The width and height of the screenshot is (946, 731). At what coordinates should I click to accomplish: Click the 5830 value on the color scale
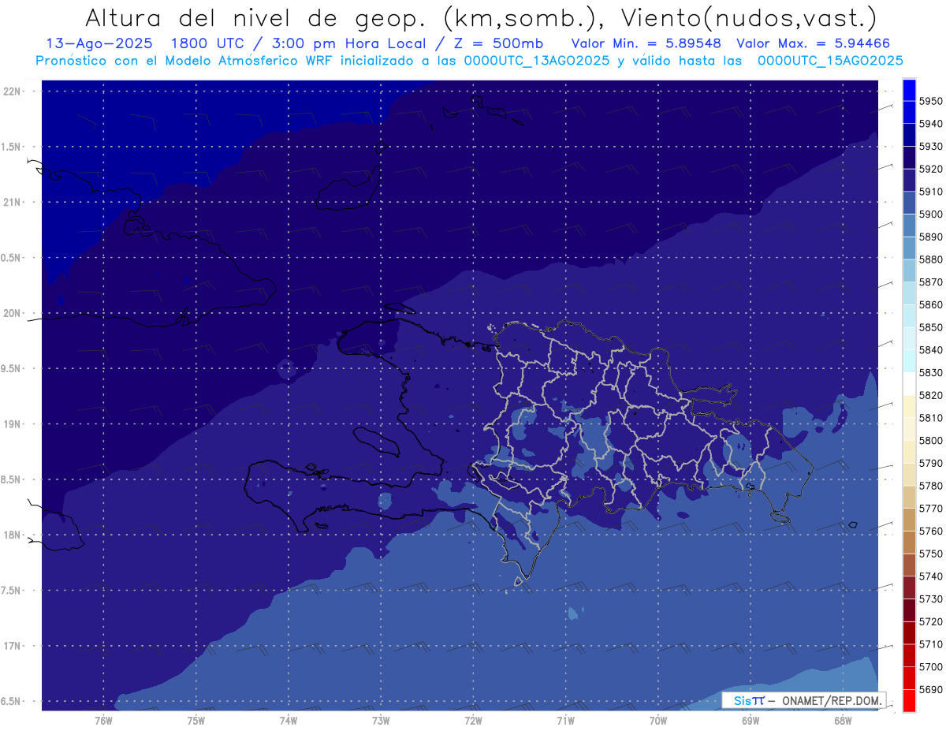tap(931, 372)
